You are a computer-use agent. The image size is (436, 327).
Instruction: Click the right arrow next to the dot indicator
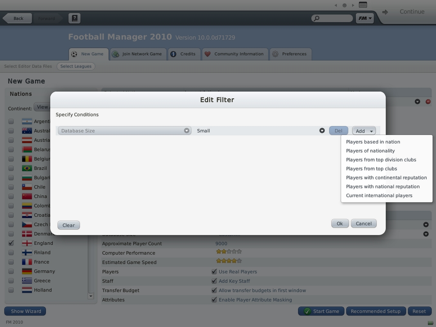pyautogui.click(x=353, y=5)
